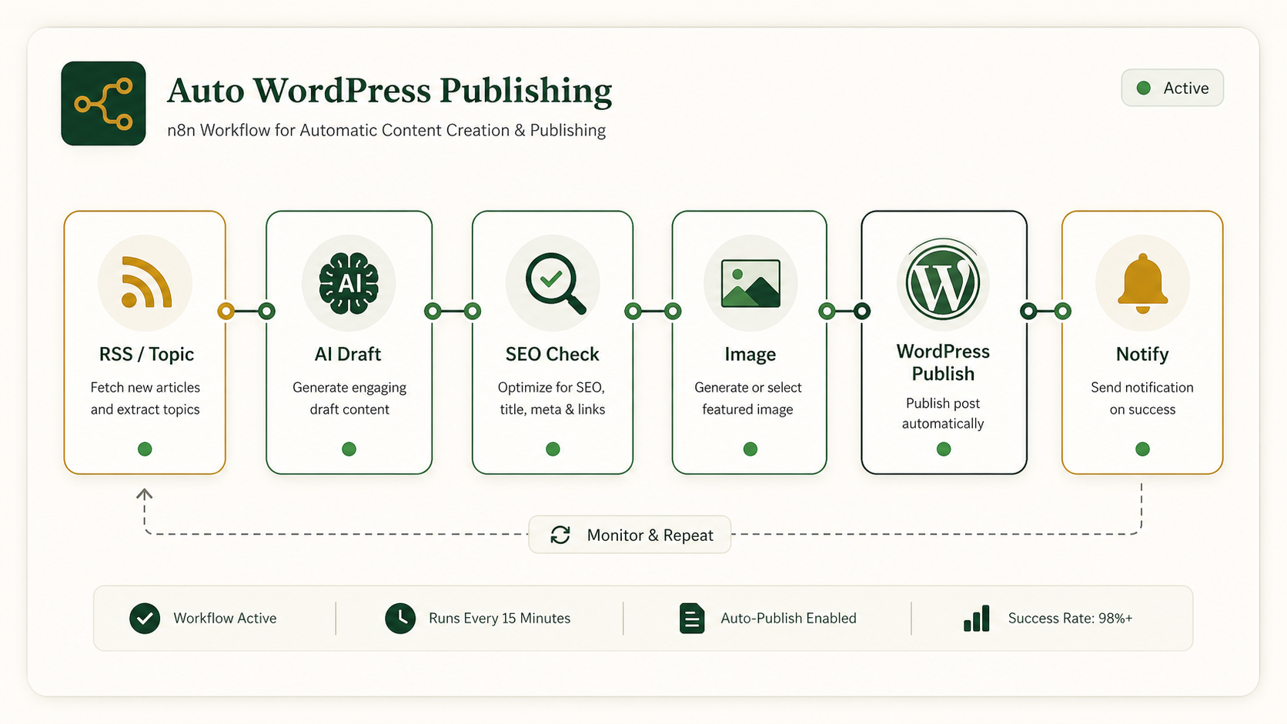Click the n8n Workflow subtitle text
Image resolution: width=1287 pixels, height=724 pixels.
point(386,130)
